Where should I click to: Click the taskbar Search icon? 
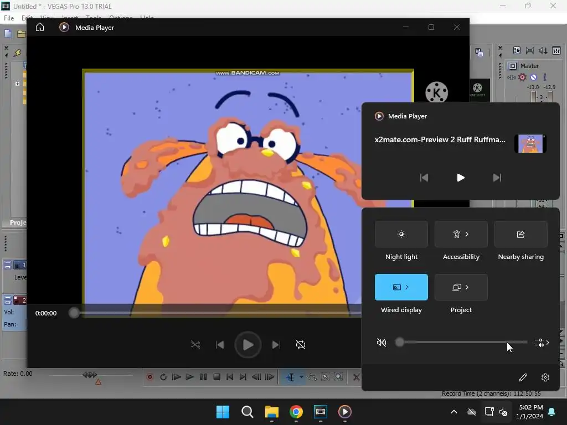248,412
